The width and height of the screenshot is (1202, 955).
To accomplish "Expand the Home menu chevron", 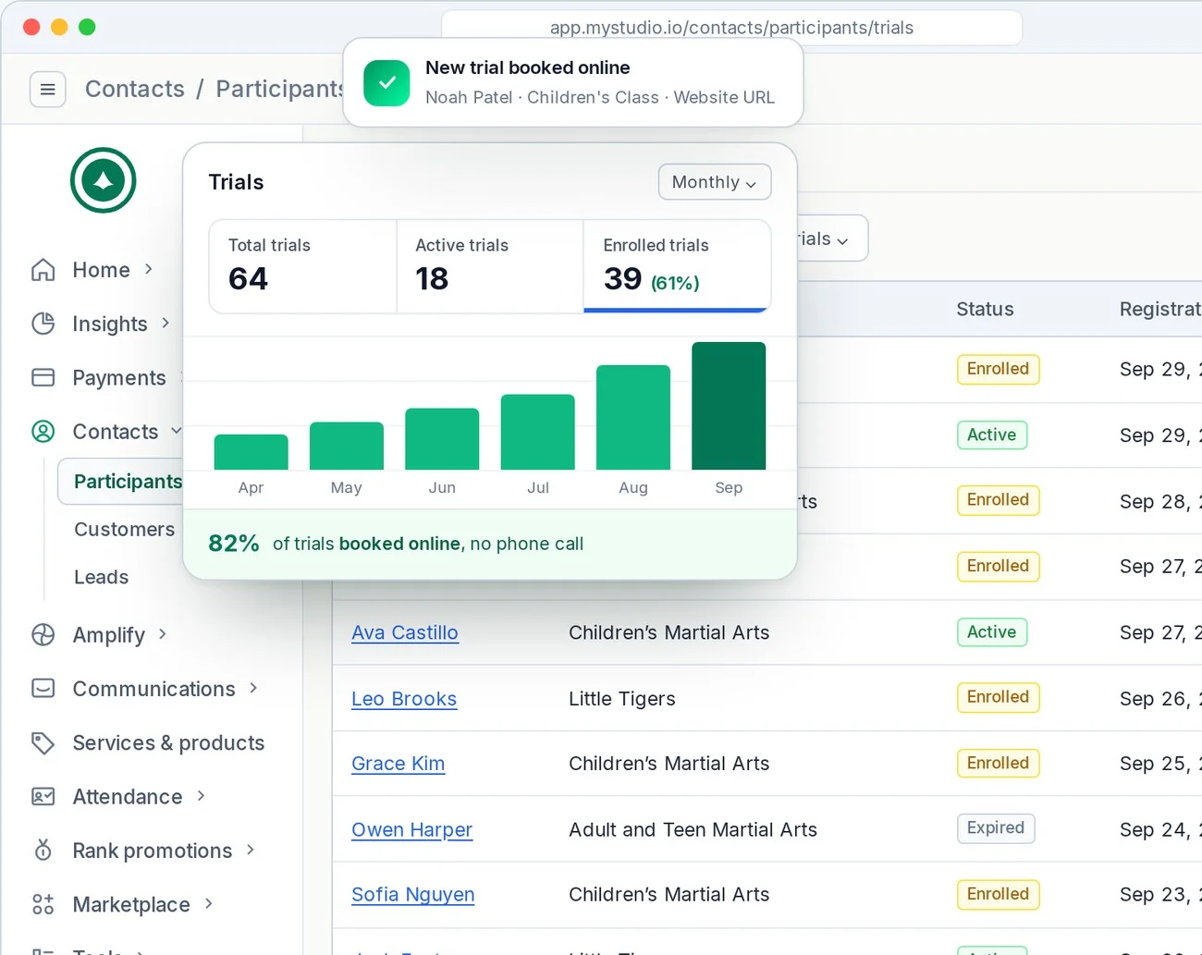I will point(149,269).
